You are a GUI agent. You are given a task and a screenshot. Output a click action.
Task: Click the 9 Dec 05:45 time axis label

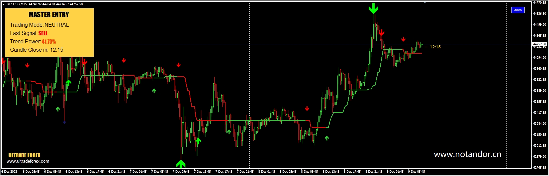tap(417, 172)
